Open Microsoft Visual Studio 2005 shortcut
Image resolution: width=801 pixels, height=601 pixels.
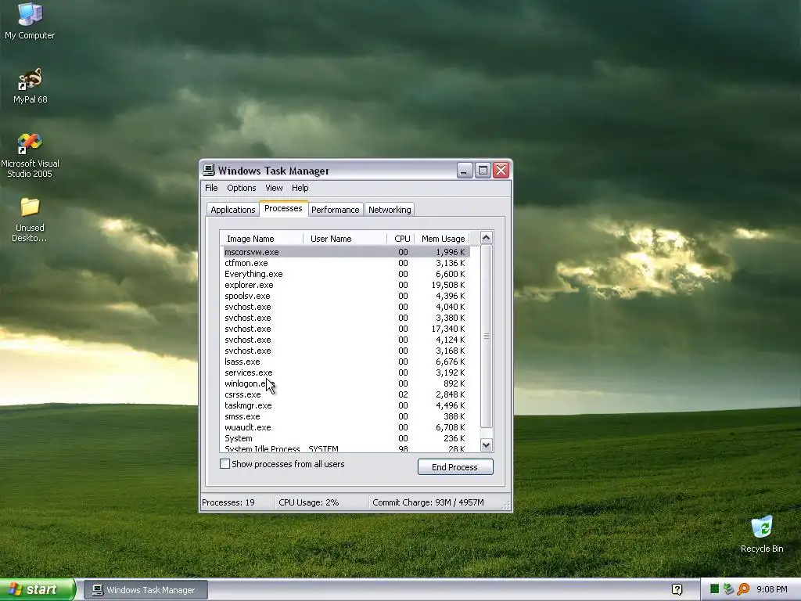[30, 155]
